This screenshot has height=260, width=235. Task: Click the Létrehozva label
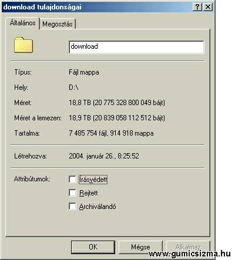[x=31, y=156]
